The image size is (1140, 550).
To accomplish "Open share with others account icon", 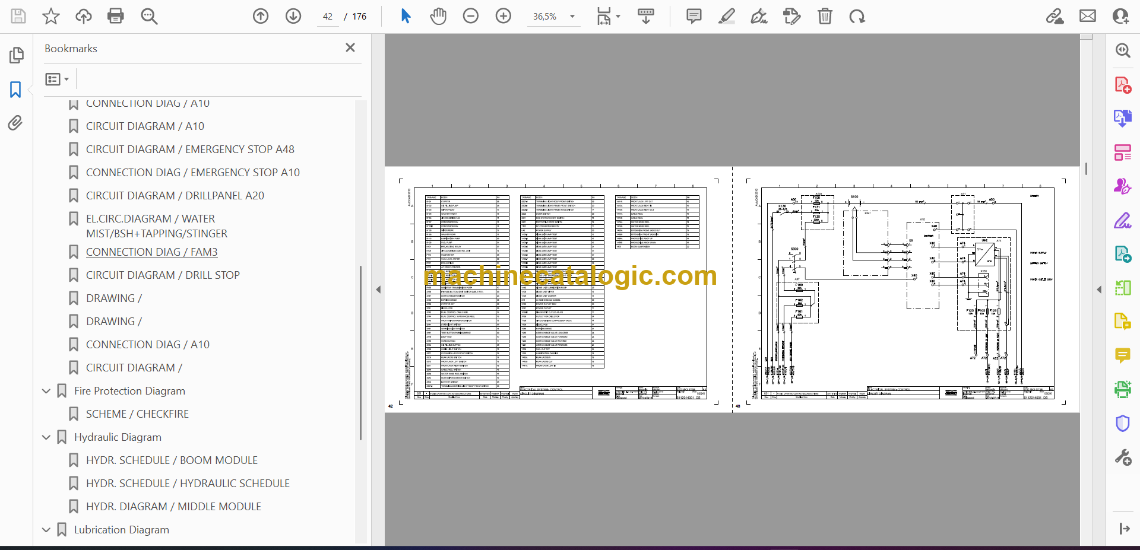I will tap(1120, 16).
